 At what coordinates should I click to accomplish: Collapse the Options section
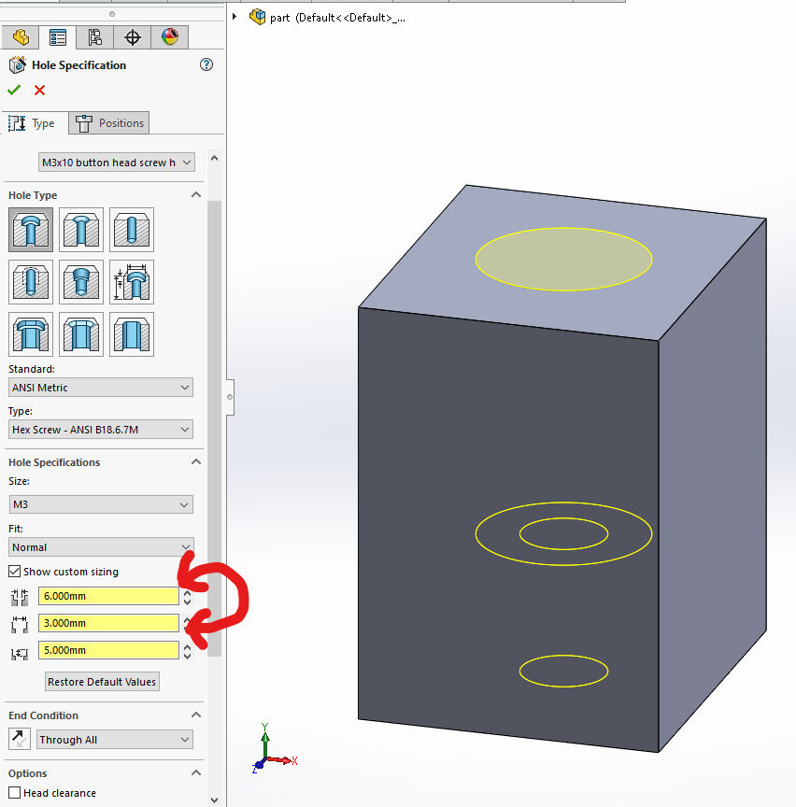(195, 773)
